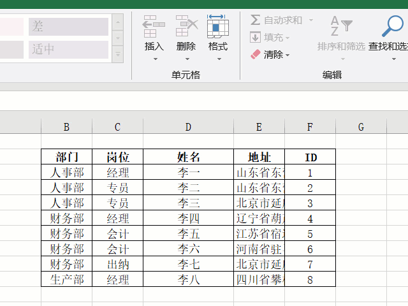Click the Fill down-arrow icon (填充)

click(x=255, y=37)
